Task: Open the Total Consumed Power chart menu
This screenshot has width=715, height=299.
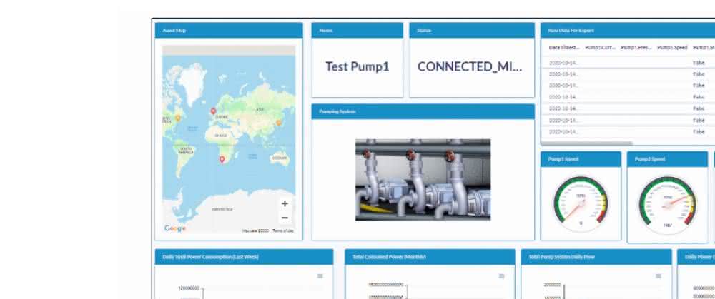Action: tap(502, 275)
